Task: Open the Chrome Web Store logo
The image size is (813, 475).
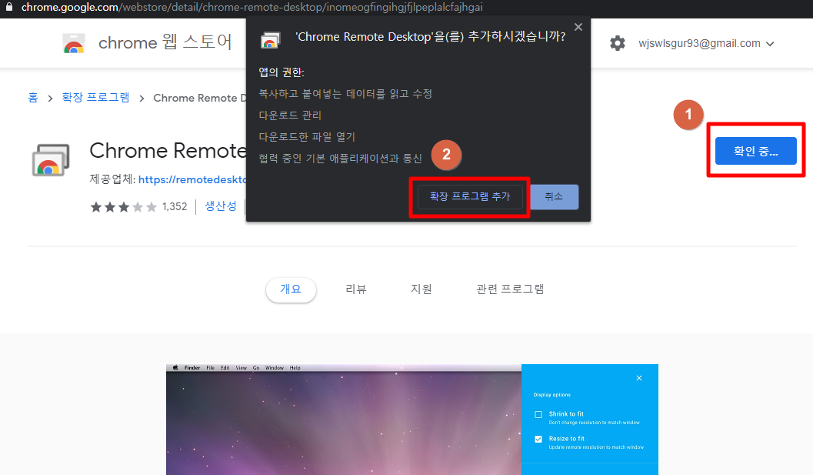Action: [x=74, y=43]
